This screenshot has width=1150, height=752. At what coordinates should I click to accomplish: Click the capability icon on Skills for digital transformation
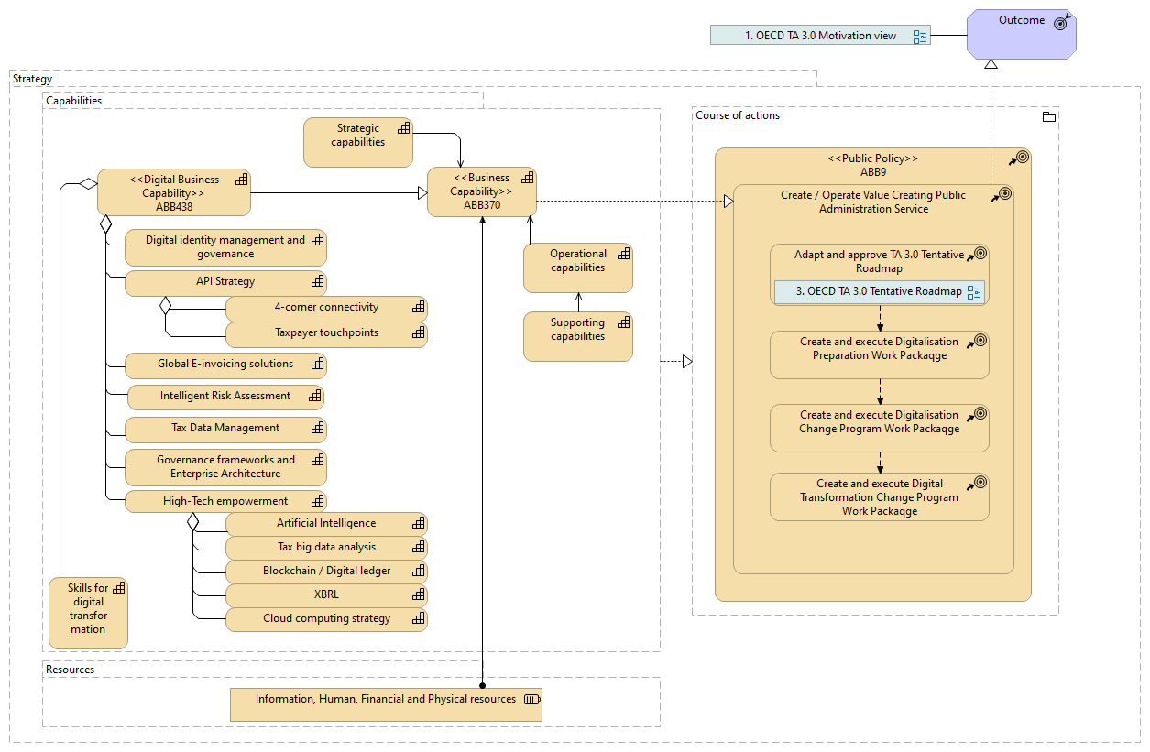tap(119, 588)
